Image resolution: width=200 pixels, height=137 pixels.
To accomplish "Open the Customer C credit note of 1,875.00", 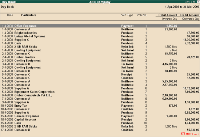I will point(100,109).
